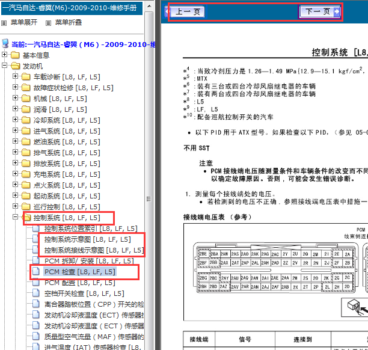
Task: Expand the 充电系统 [L8, LF, L5] node
Action: [15, 173]
